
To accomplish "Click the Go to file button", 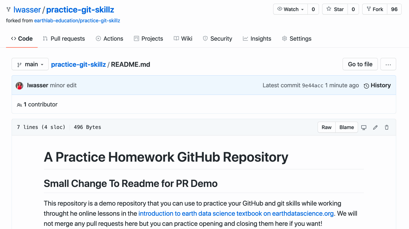I will click(360, 64).
